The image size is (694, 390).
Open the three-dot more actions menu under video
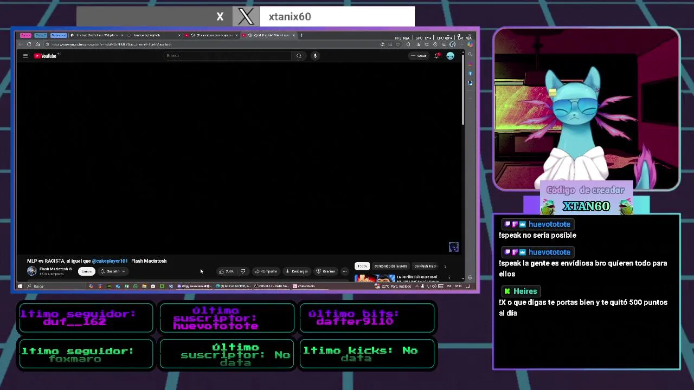click(345, 271)
